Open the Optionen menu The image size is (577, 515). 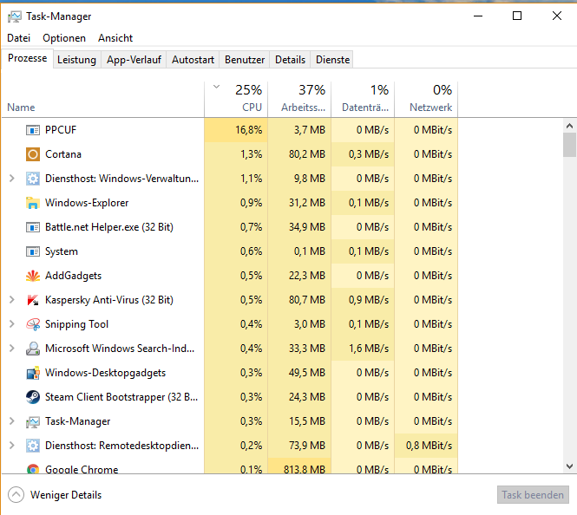64,38
